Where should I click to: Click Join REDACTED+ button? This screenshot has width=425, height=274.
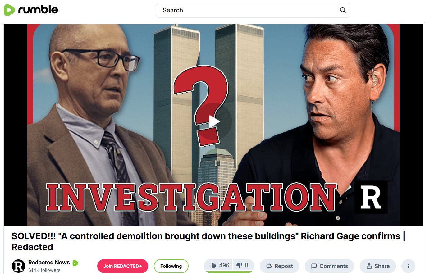click(x=123, y=266)
